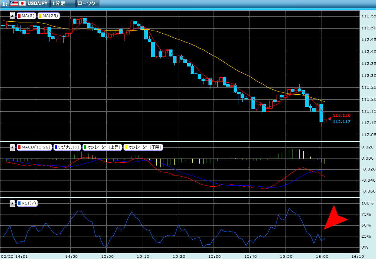Click the 02/25 14:31 time label
This screenshot has width=376, height=259.
point(14,256)
